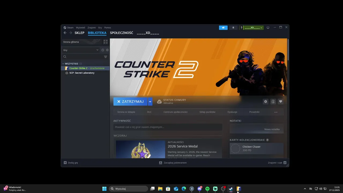343x193 pixels.
Task: Open the ____XD____ profile tab
Action: tap(148, 33)
